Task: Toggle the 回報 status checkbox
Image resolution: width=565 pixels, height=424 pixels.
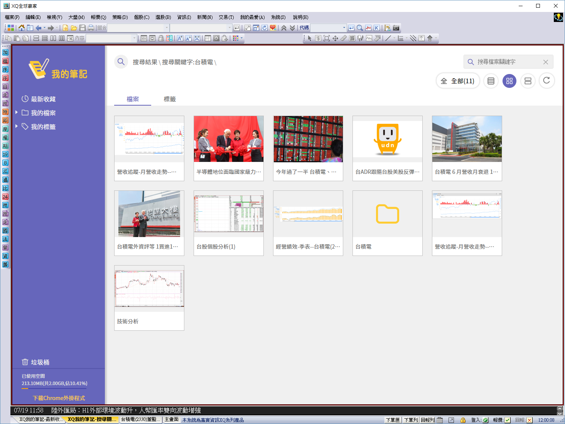Action: (x=530, y=420)
